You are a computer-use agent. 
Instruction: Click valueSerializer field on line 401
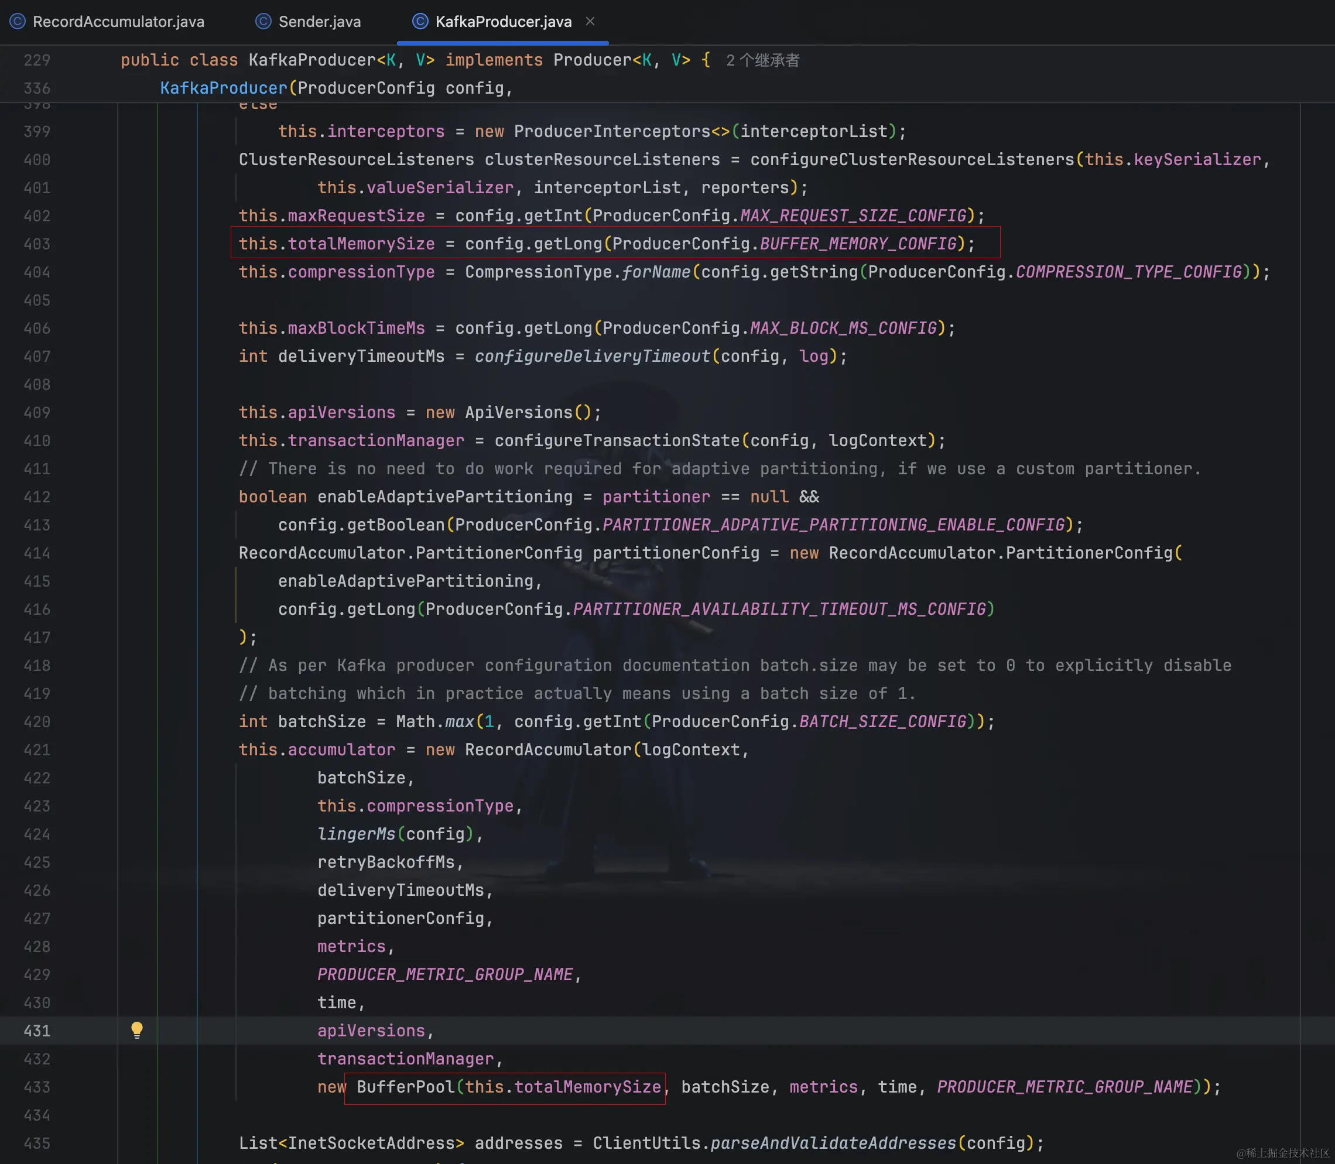pyautogui.click(x=440, y=189)
